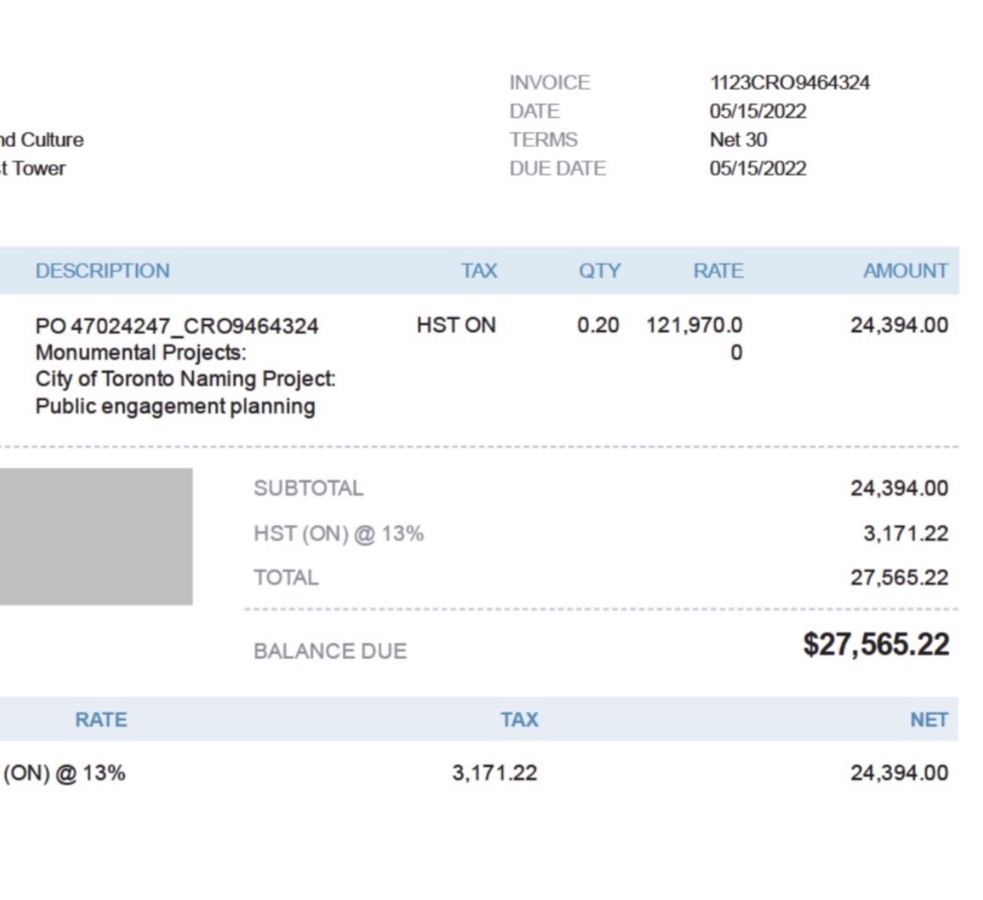The width and height of the screenshot is (983, 900).
Task: Select tax amount 3,171.22 beside HST (ON) @ 13% label
Action: pos(905,533)
